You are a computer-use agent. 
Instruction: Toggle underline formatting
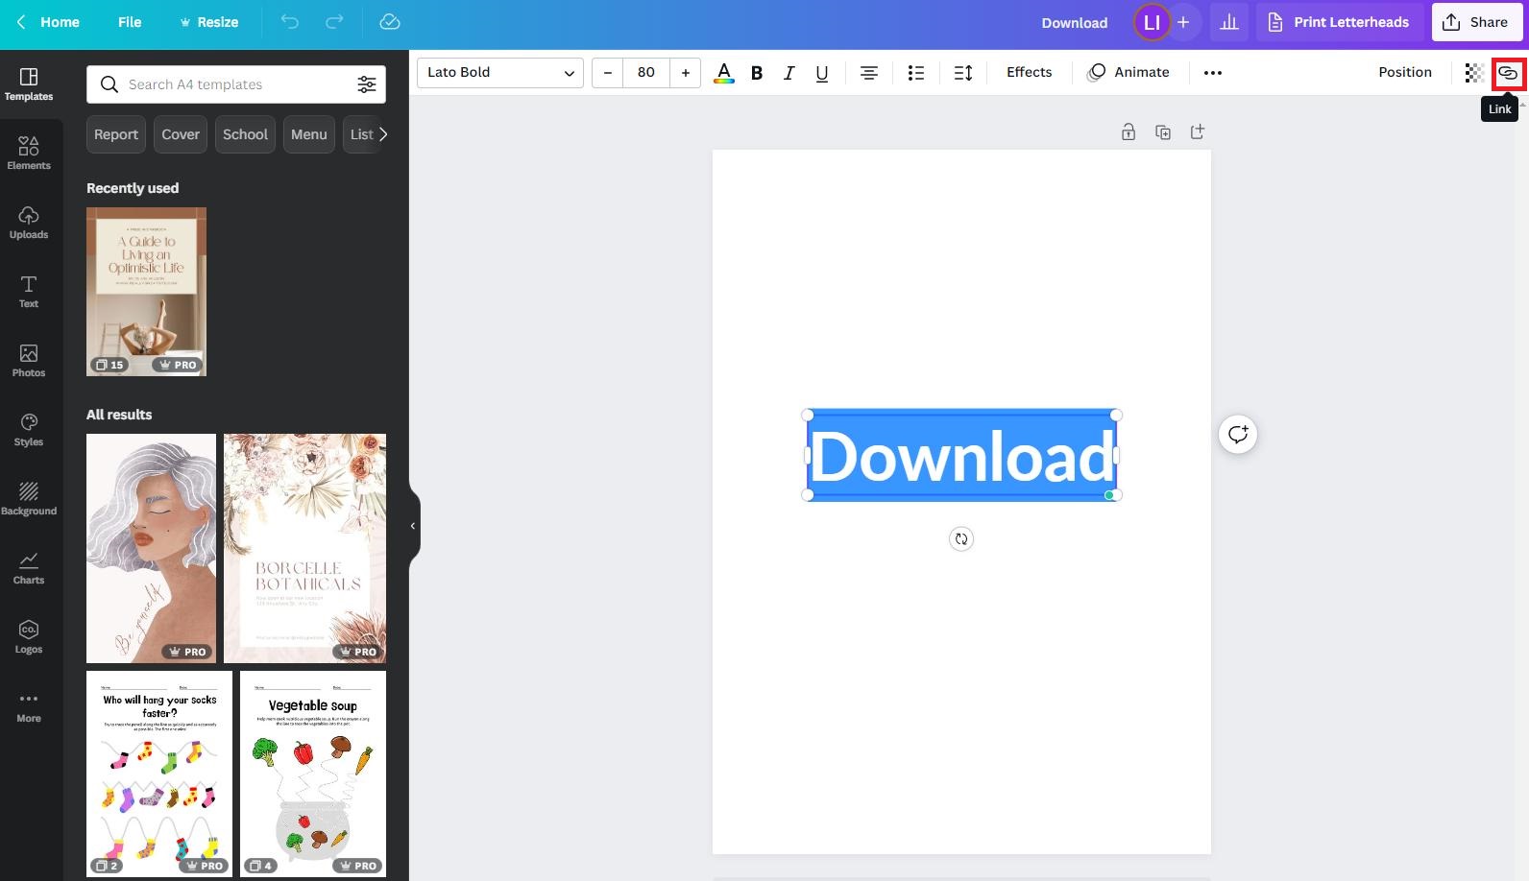(x=822, y=73)
